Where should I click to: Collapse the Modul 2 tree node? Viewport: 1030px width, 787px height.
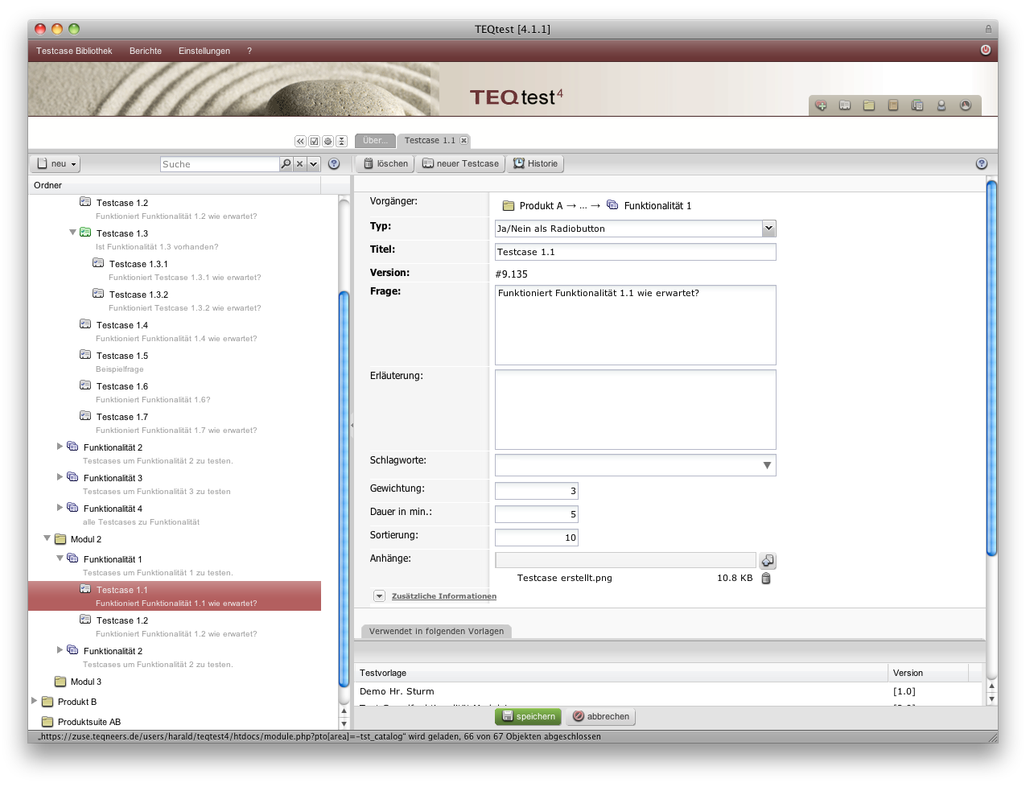click(x=47, y=538)
